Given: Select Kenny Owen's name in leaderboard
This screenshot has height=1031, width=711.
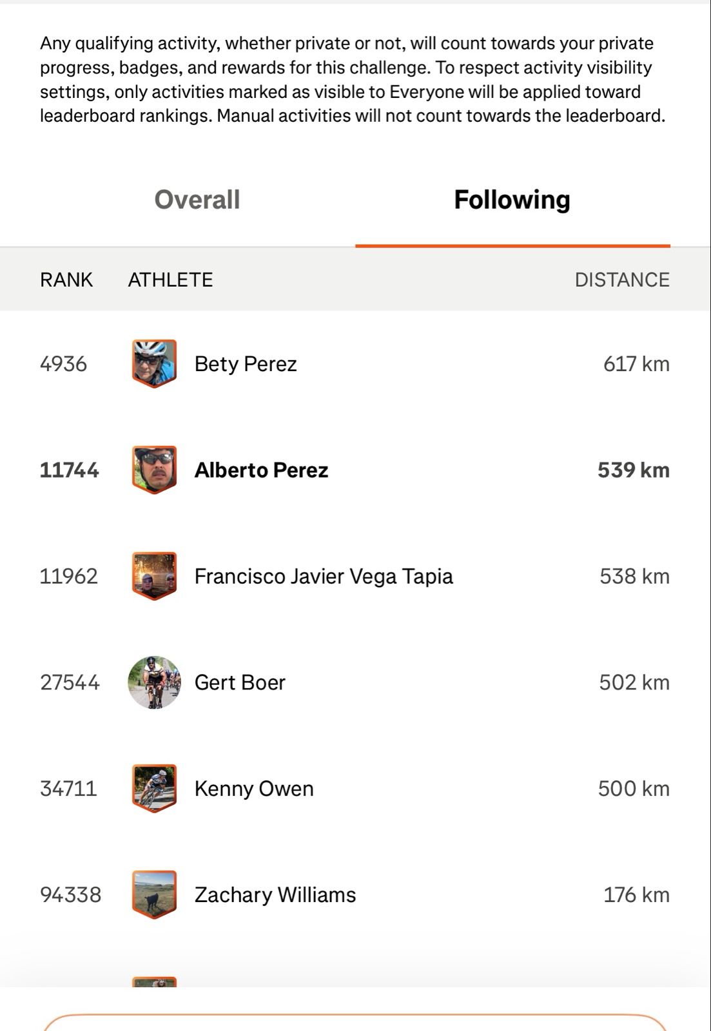Looking at the screenshot, I should [254, 789].
